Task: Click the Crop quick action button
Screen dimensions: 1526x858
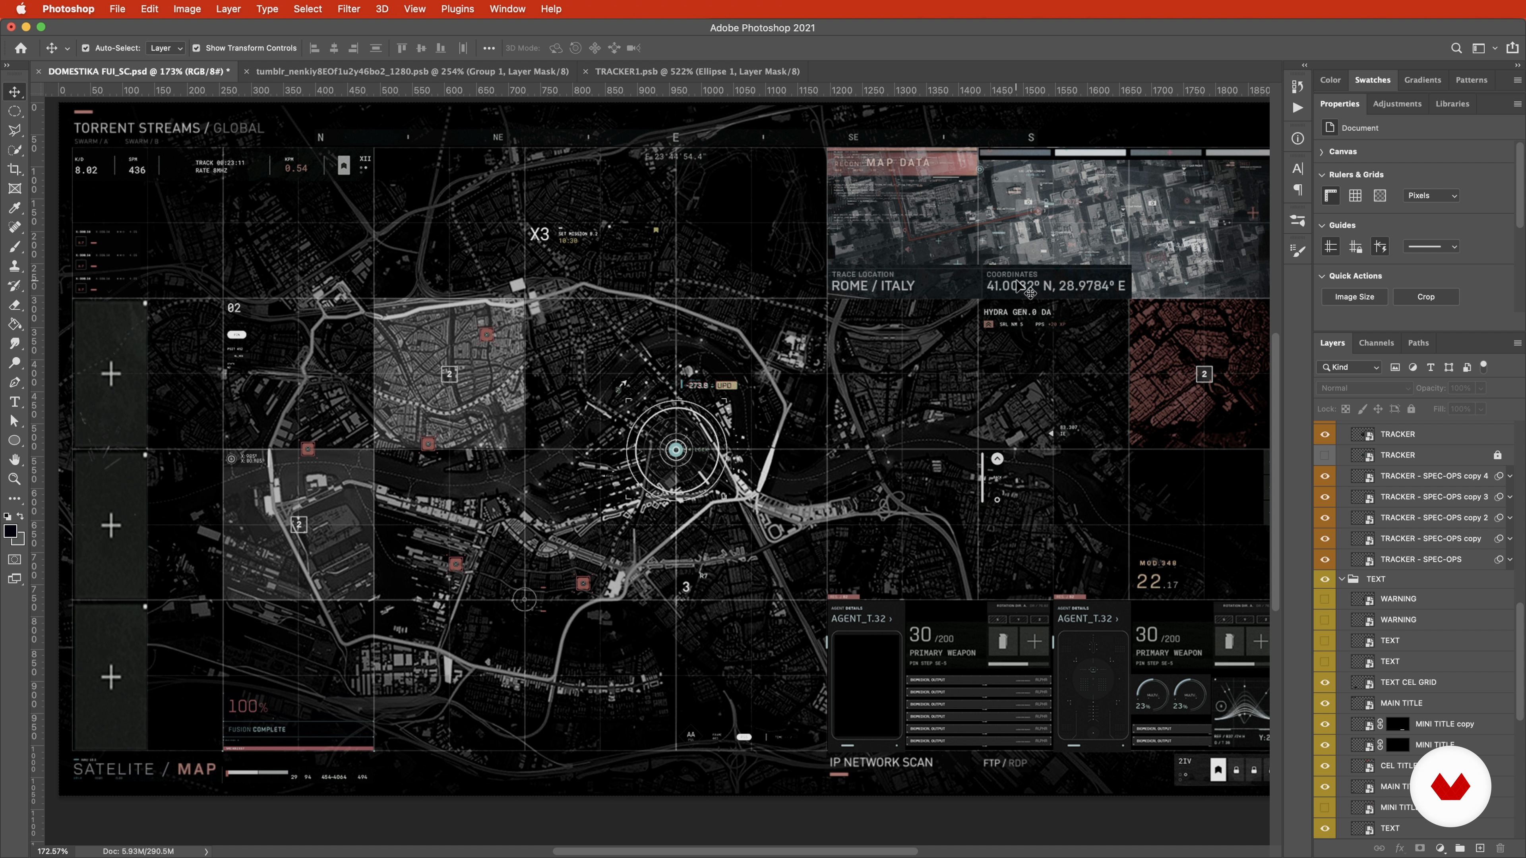Action: tap(1426, 297)
